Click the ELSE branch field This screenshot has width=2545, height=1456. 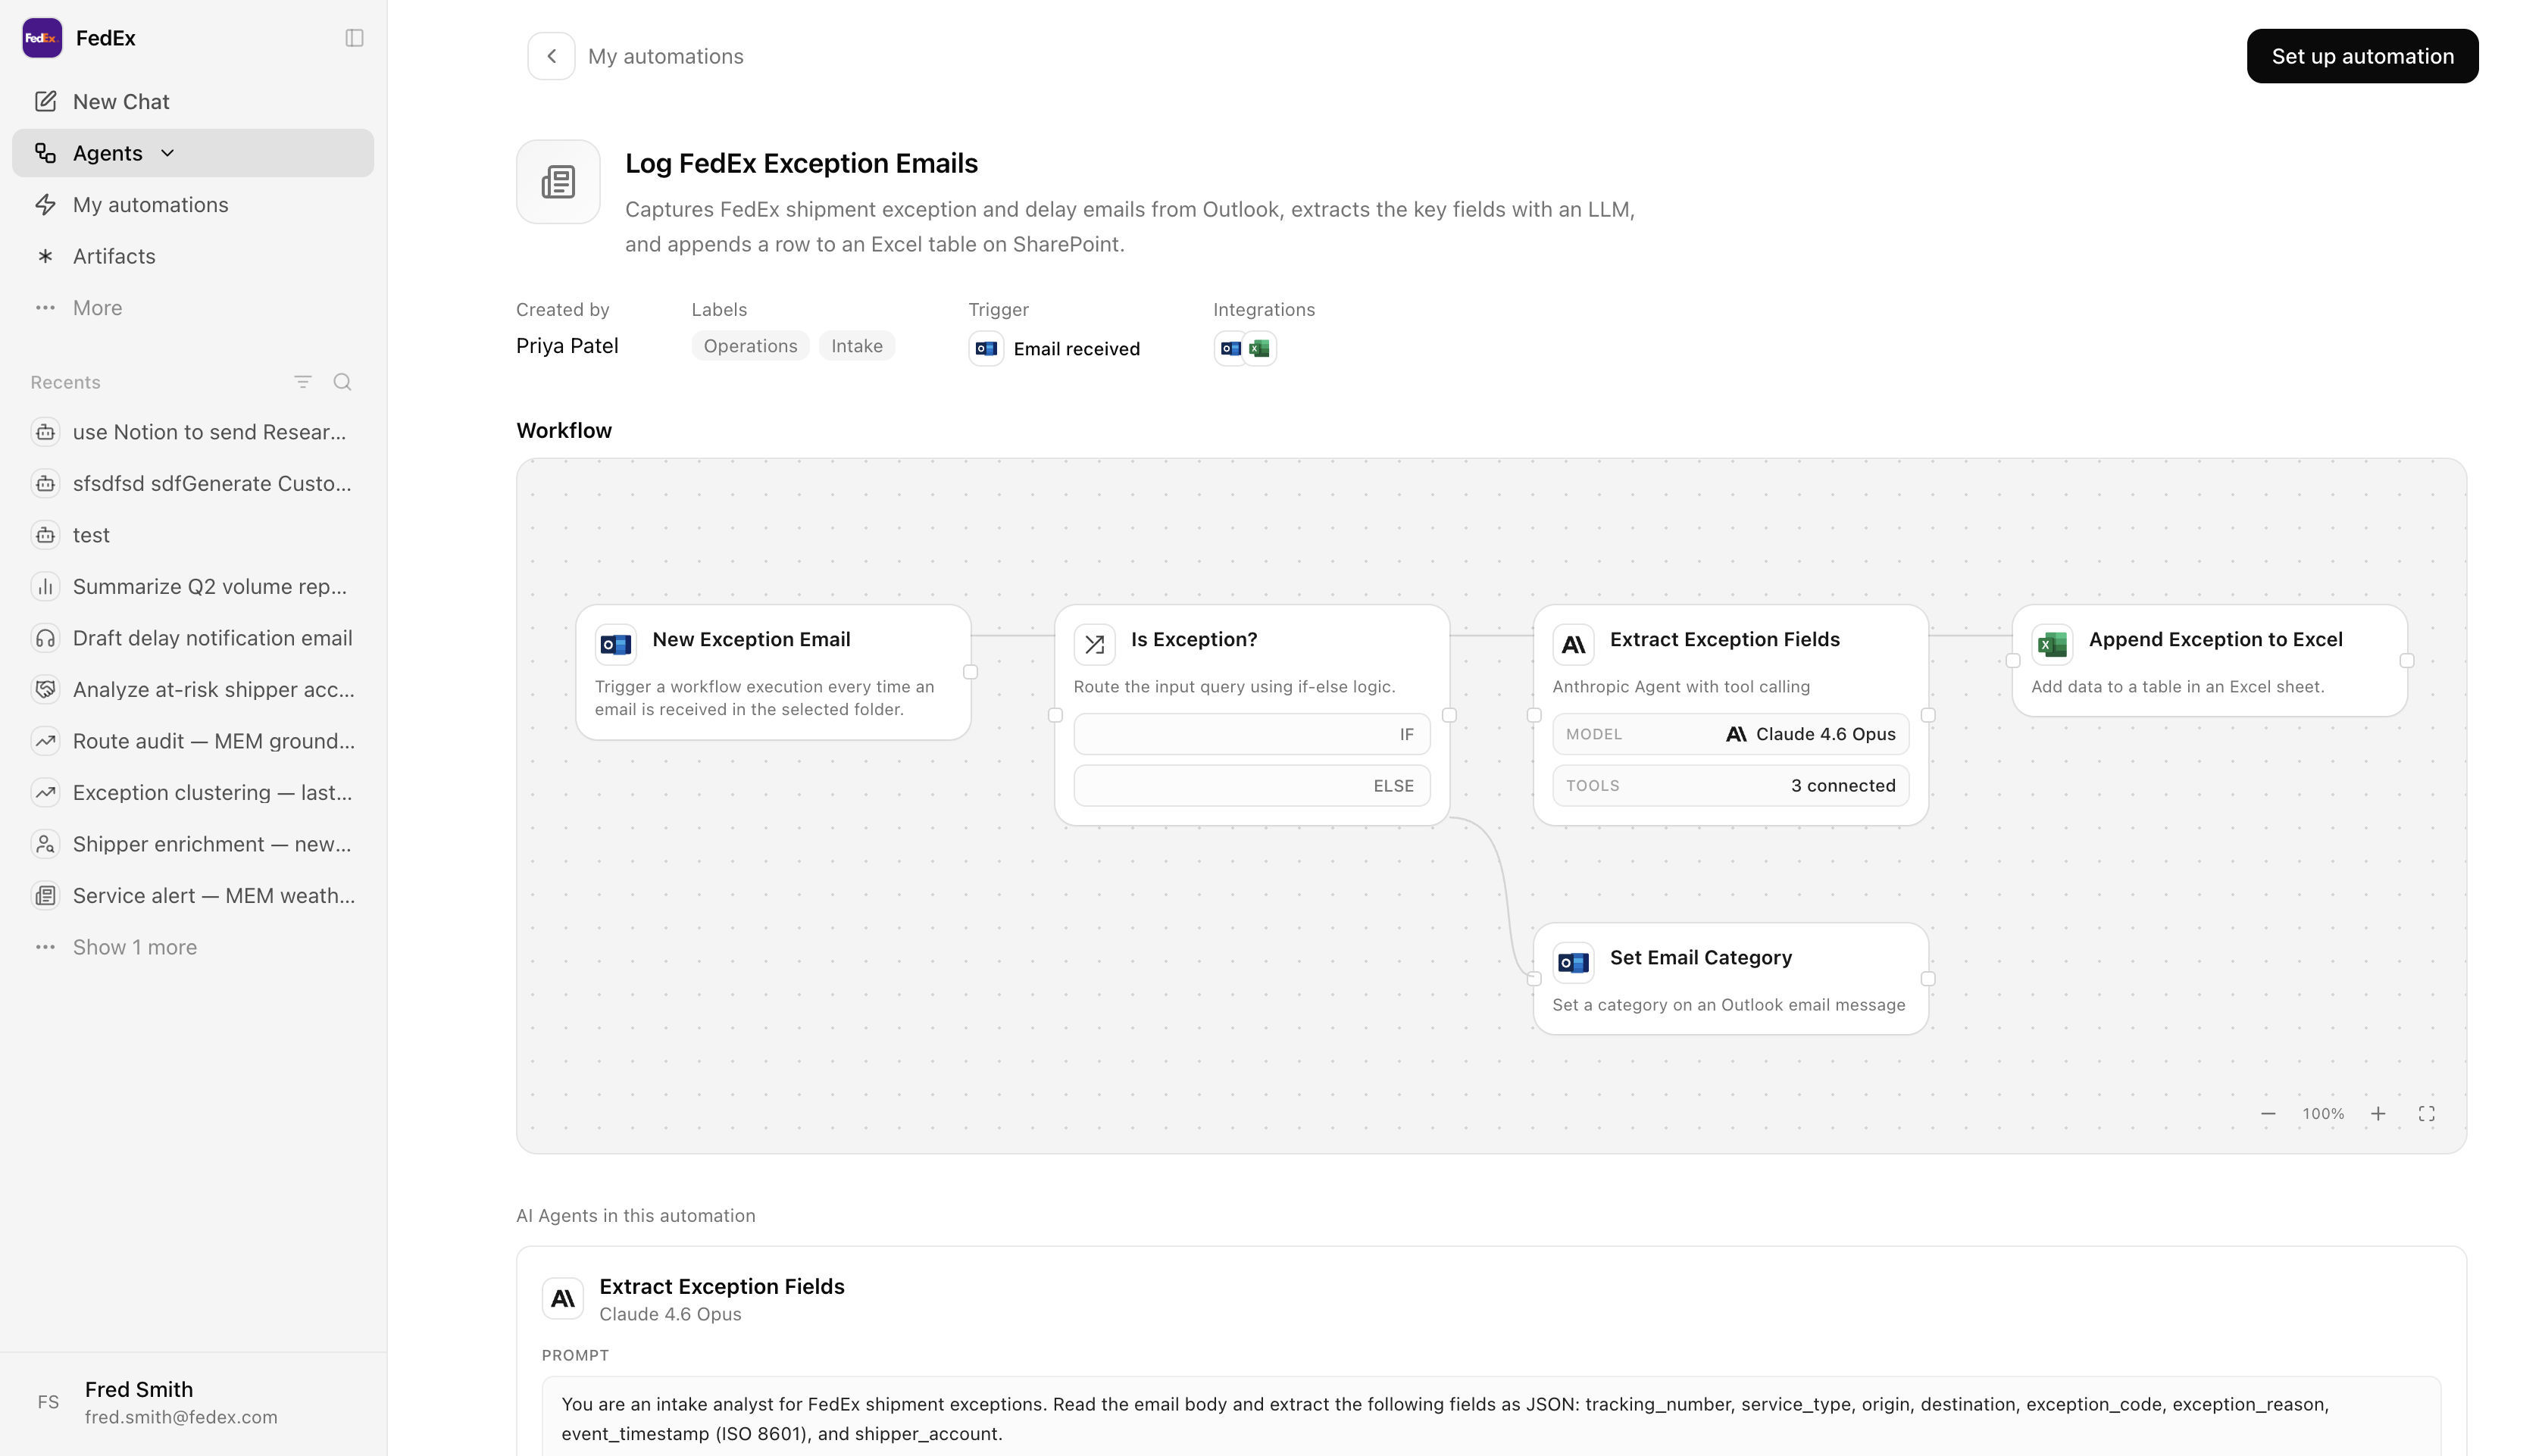point(1252,785)
